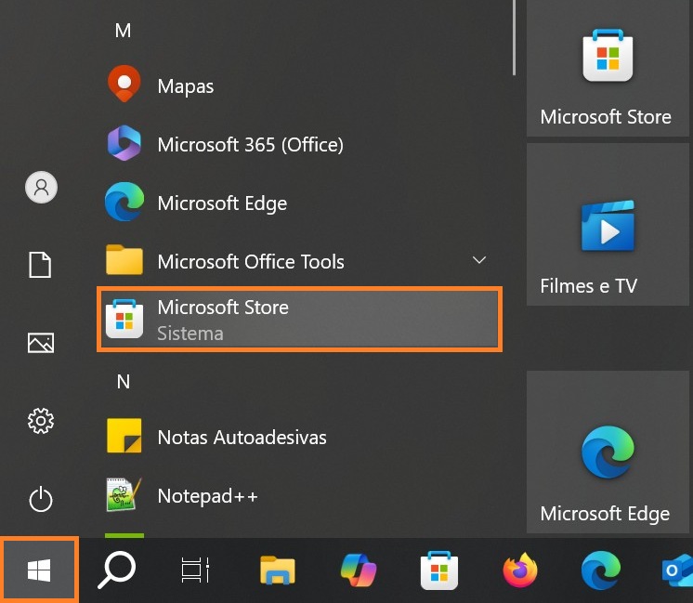Image resolution: width=693 pixels, height=603 pixels.
Task: Open the Microsoft Office Tools folder
Action: pyautogui.click(x=299, y=261)
